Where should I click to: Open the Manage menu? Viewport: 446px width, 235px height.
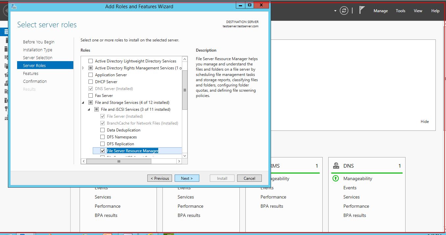(x=381, y=11)
